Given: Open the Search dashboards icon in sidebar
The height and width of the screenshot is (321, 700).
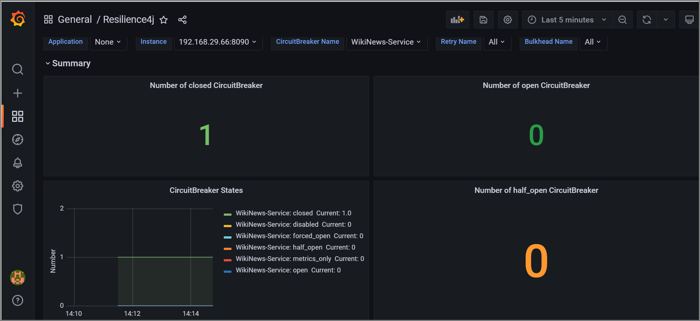Looking at the screenshot, I should click(x=18, y=69).
